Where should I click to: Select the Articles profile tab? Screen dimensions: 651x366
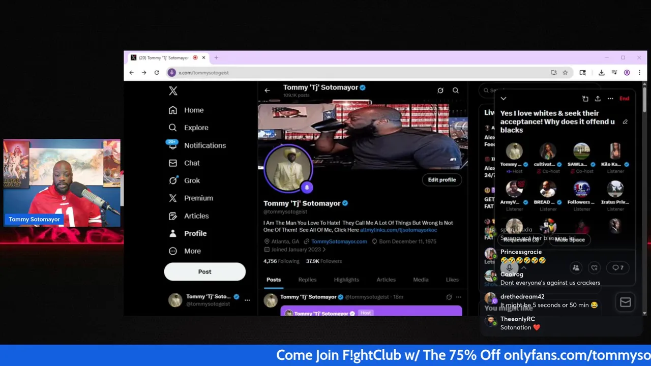386,280
